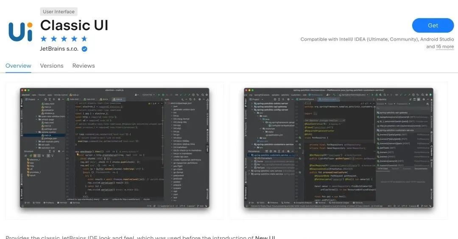Open the Reviews tab
Image resolution: width=458 pixels, height=239 pixels.
[x=84, y=66]
